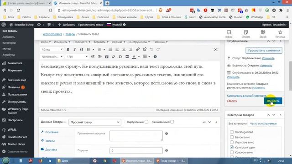Undo the last edit

tap(151, 49)
